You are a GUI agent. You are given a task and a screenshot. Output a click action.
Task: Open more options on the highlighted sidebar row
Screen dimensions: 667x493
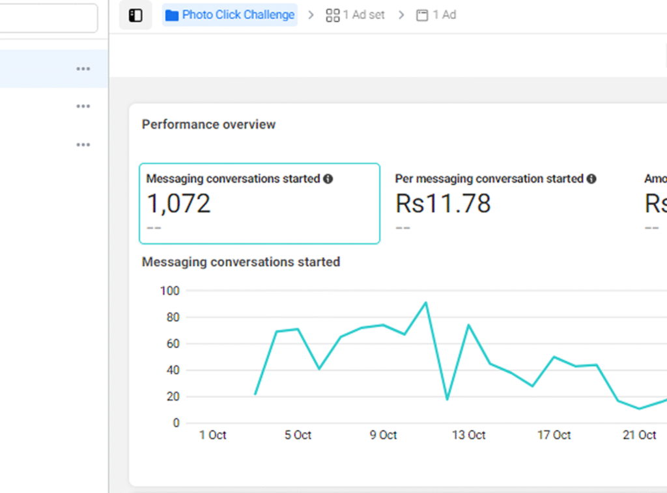click(x=83, y=69)
